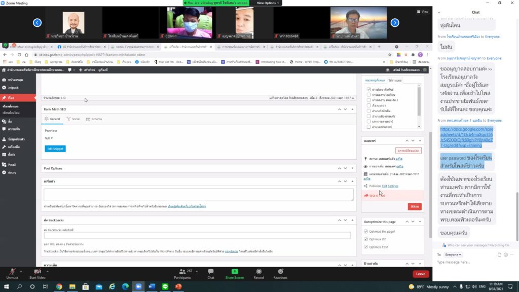Toggle the Zoom Chat panel button
Viewport: 519px width, 292px height.
coord(210,274)
